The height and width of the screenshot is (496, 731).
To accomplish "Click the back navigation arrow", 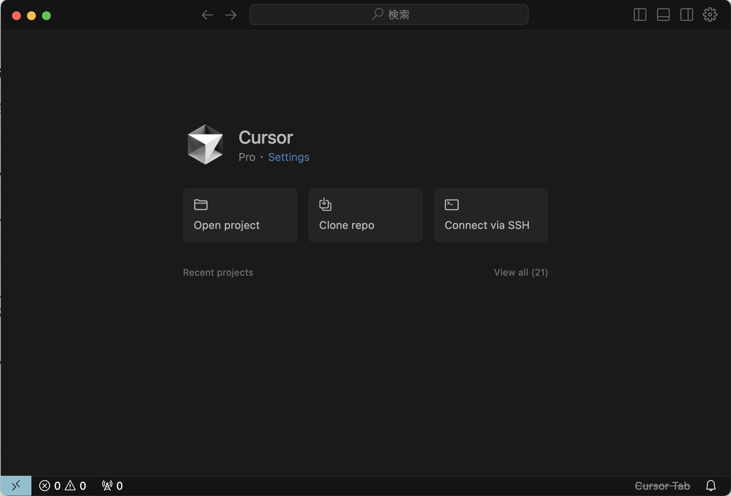I will pyautogui.click(x=207, y=15).
